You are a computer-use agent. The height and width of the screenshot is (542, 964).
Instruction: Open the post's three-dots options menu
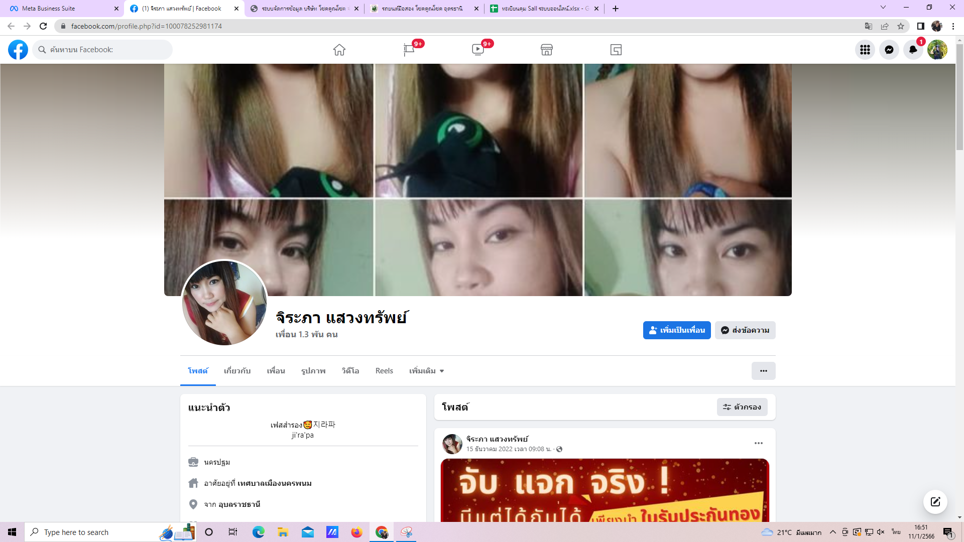click(758, 443)
